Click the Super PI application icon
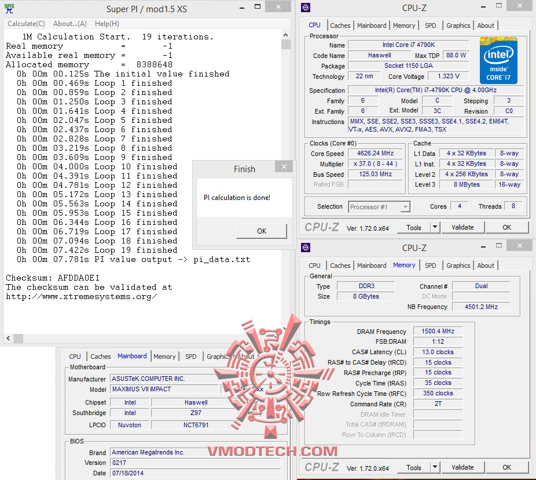 (9, 9)
